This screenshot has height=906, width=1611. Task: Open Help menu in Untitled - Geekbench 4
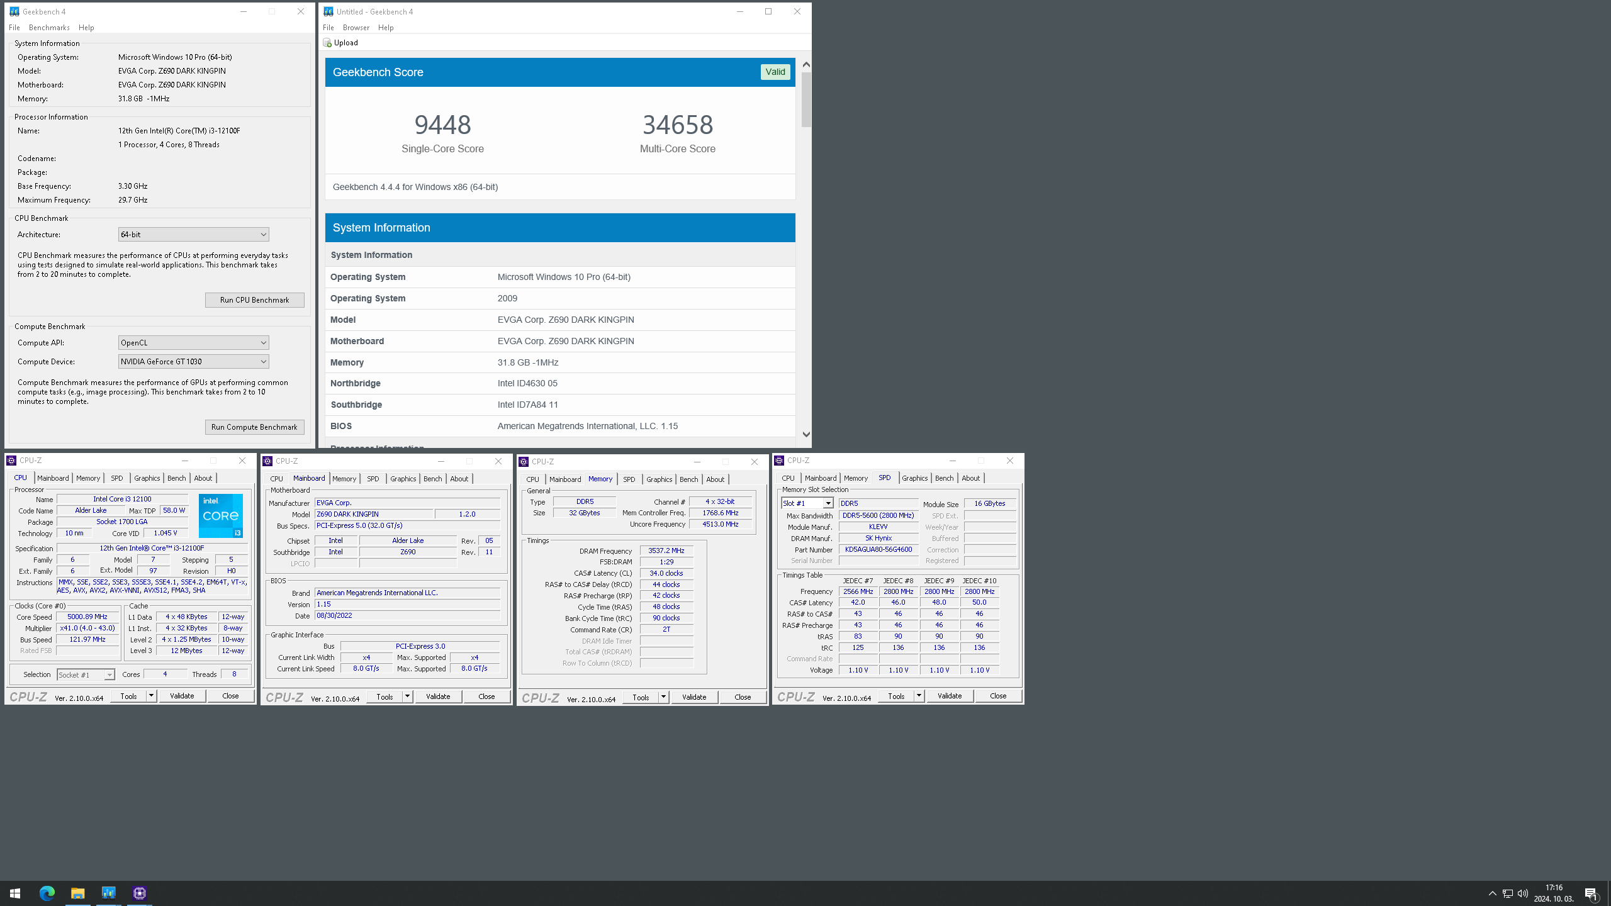pos(386,28)
